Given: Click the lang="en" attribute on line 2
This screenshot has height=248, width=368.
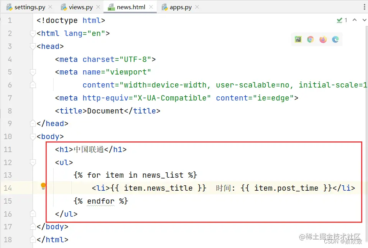Looking at the screenshot, I should pos(85,34).
